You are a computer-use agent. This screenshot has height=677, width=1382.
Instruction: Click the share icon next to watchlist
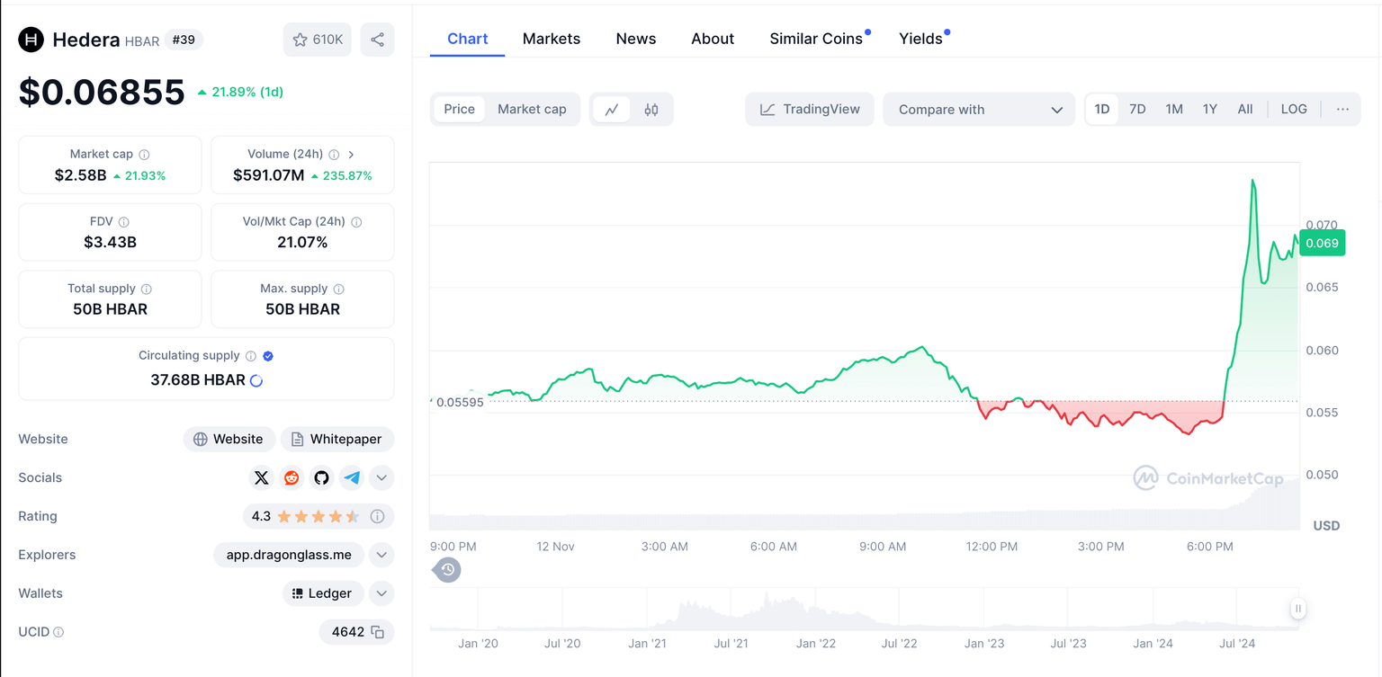[x=377, y=40]
